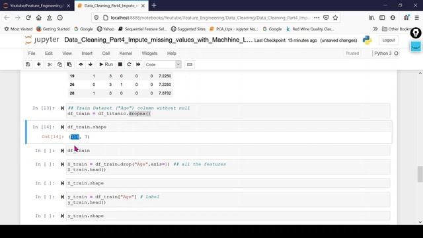Click run-cell marker beside In [13]
423x238 pixels.
[62, 108]
